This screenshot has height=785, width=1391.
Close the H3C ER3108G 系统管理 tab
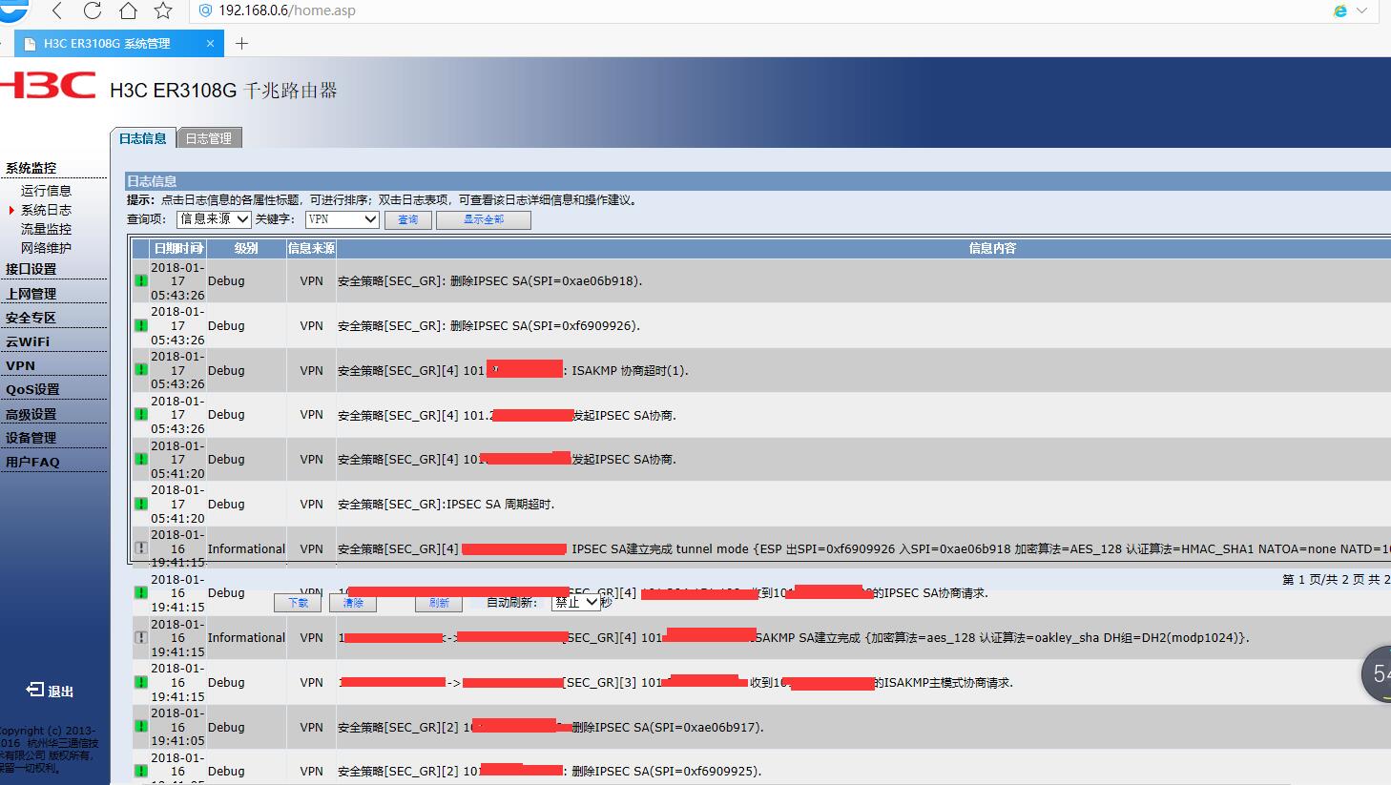(211, 43)
